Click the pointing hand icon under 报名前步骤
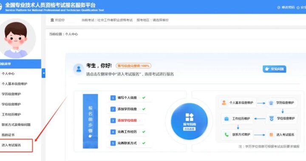The width and height of the screenshot is (306, 161). click(x=90, y=136)
